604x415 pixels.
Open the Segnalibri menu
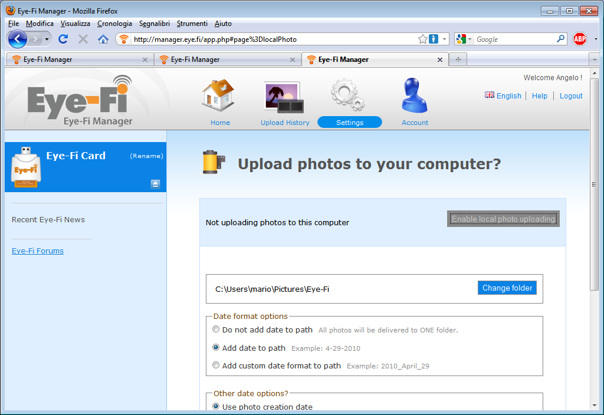[x=154, y=24]
